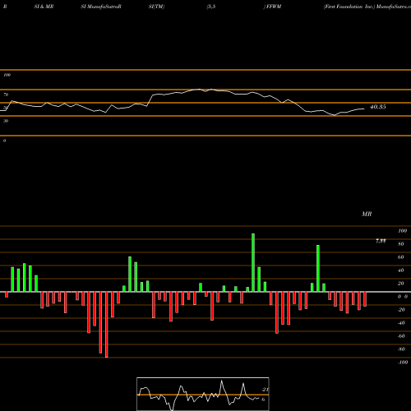Click the 0 label below the RSI bands
The image size is (411, 411).
coord(4,141)
